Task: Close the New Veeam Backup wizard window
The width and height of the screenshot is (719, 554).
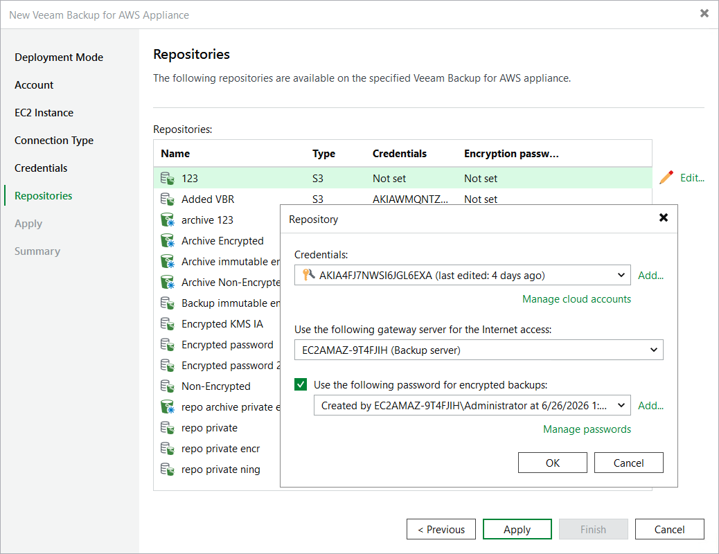Action: point(704,13)
